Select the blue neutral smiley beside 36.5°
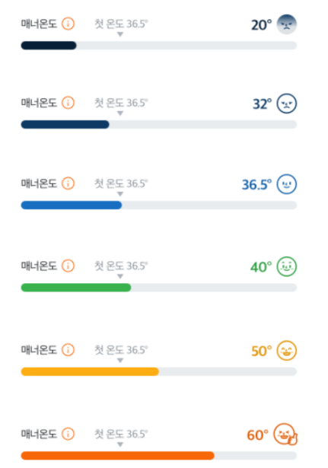The image size is (328, 468). click(x=286, y=184)
